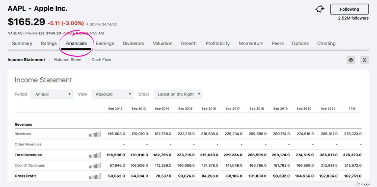Switch to the Dividends tab
Image resolution: width=377 pixels, height=187 pixels.
pos(133,44)
